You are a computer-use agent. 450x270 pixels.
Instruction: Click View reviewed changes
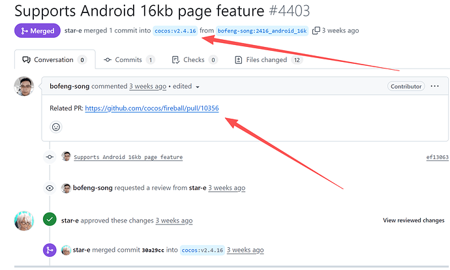pyautogui.click(x=413, y=220)
